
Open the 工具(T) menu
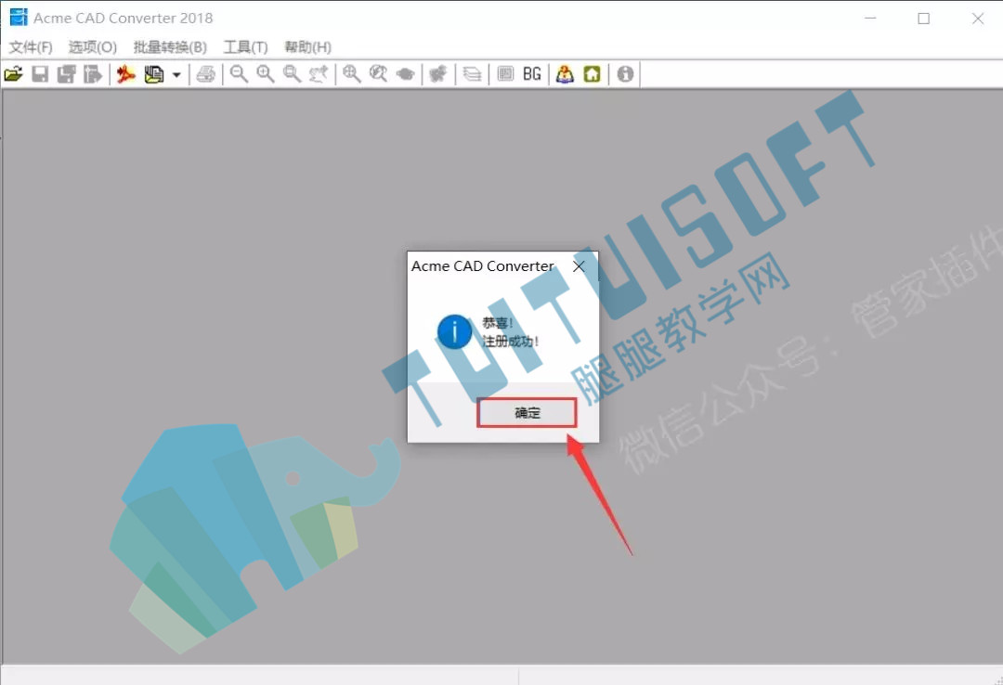(x=245, y=46)
